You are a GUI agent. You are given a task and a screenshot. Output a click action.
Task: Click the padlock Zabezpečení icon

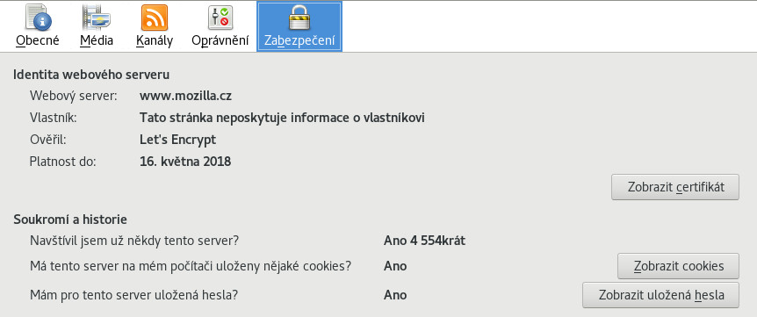point(299,18)
